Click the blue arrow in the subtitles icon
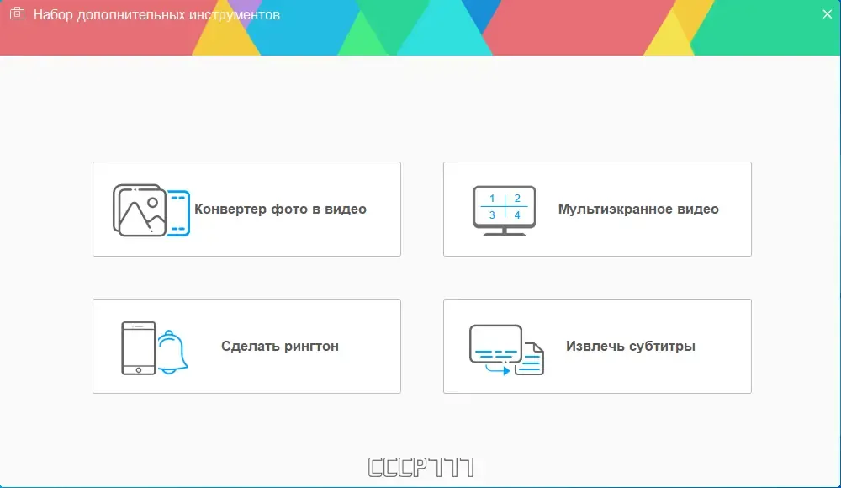The image size is (841, 488). pyautogui.click(x=498, y=369)
